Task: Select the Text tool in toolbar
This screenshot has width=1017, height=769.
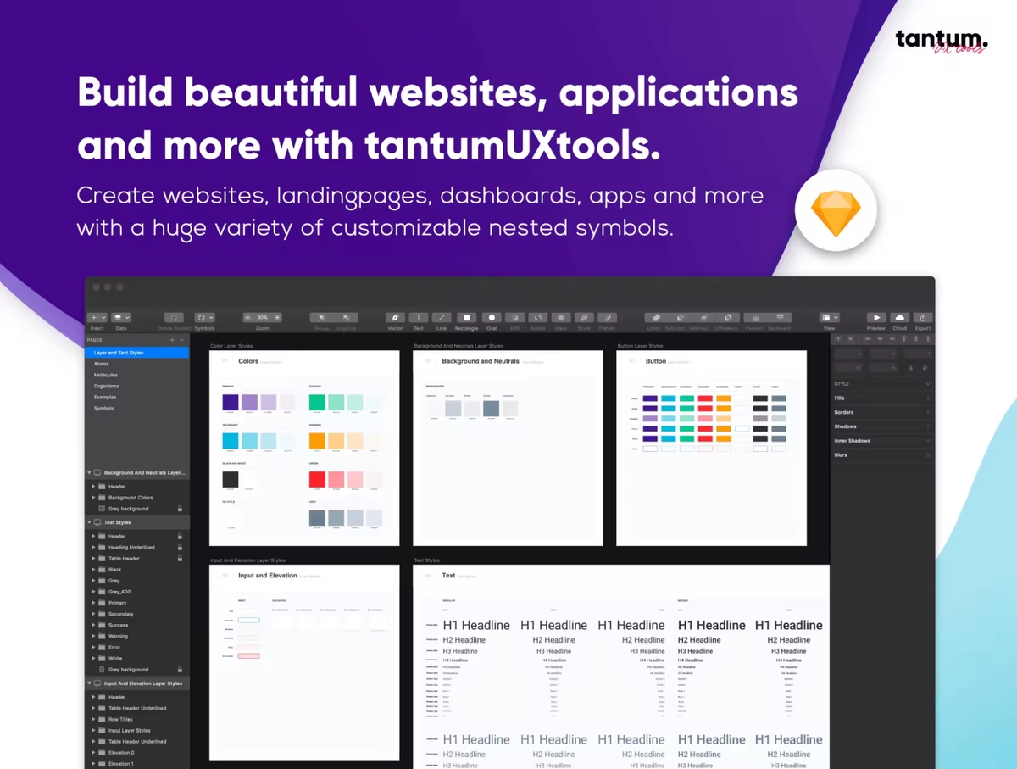Action: click(418, 318)
